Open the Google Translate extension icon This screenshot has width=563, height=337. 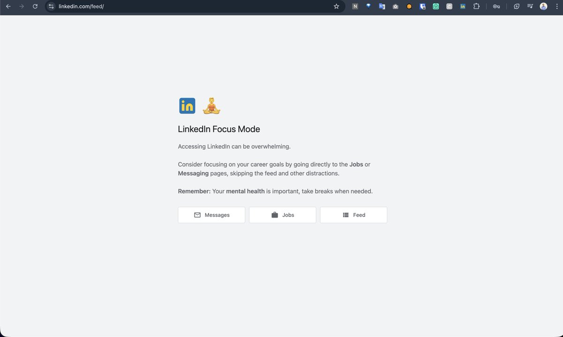point(382,7)
